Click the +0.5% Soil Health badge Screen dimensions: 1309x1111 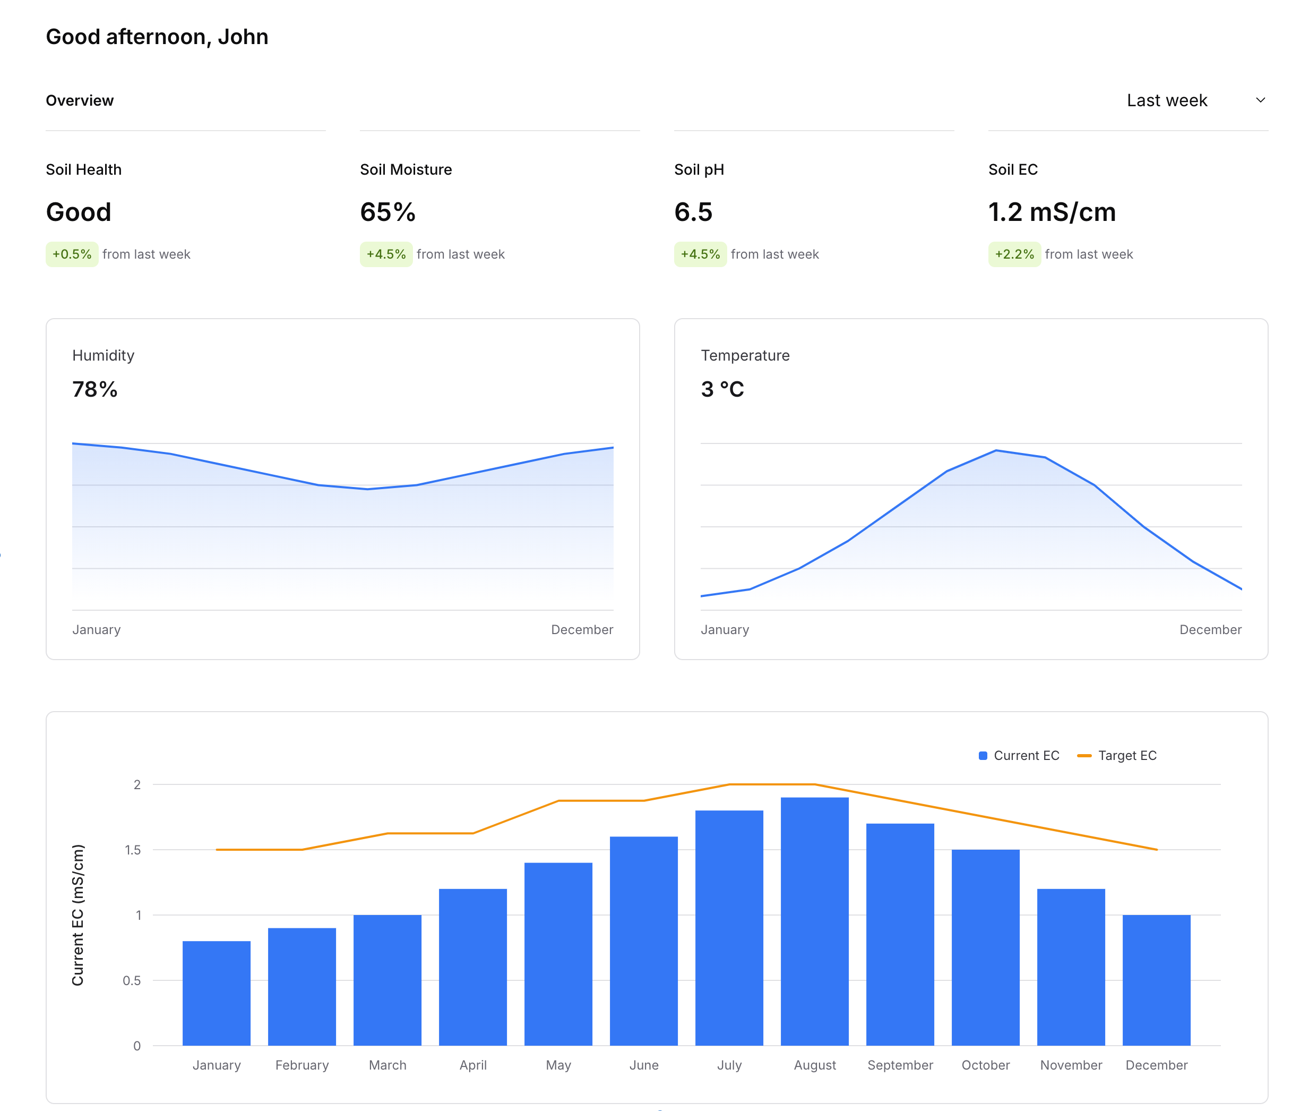coord(72,254)
